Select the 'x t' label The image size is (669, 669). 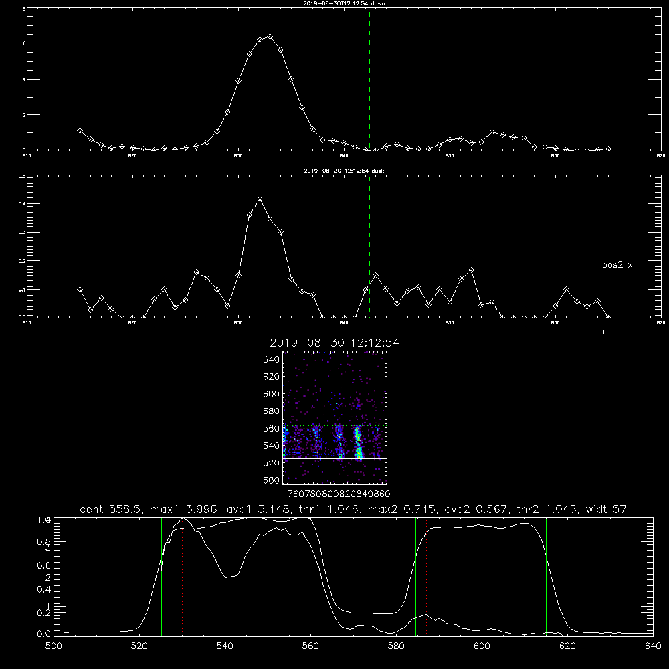[608, 332]
